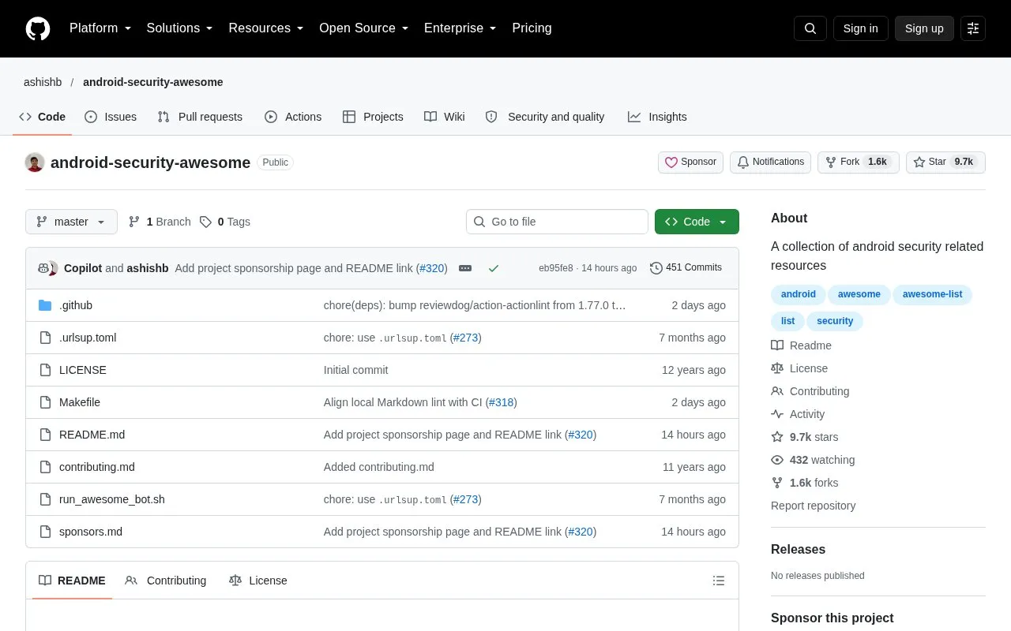1011x631 pixels.
Task: Open the README.md file
Action: click(92, 435)
